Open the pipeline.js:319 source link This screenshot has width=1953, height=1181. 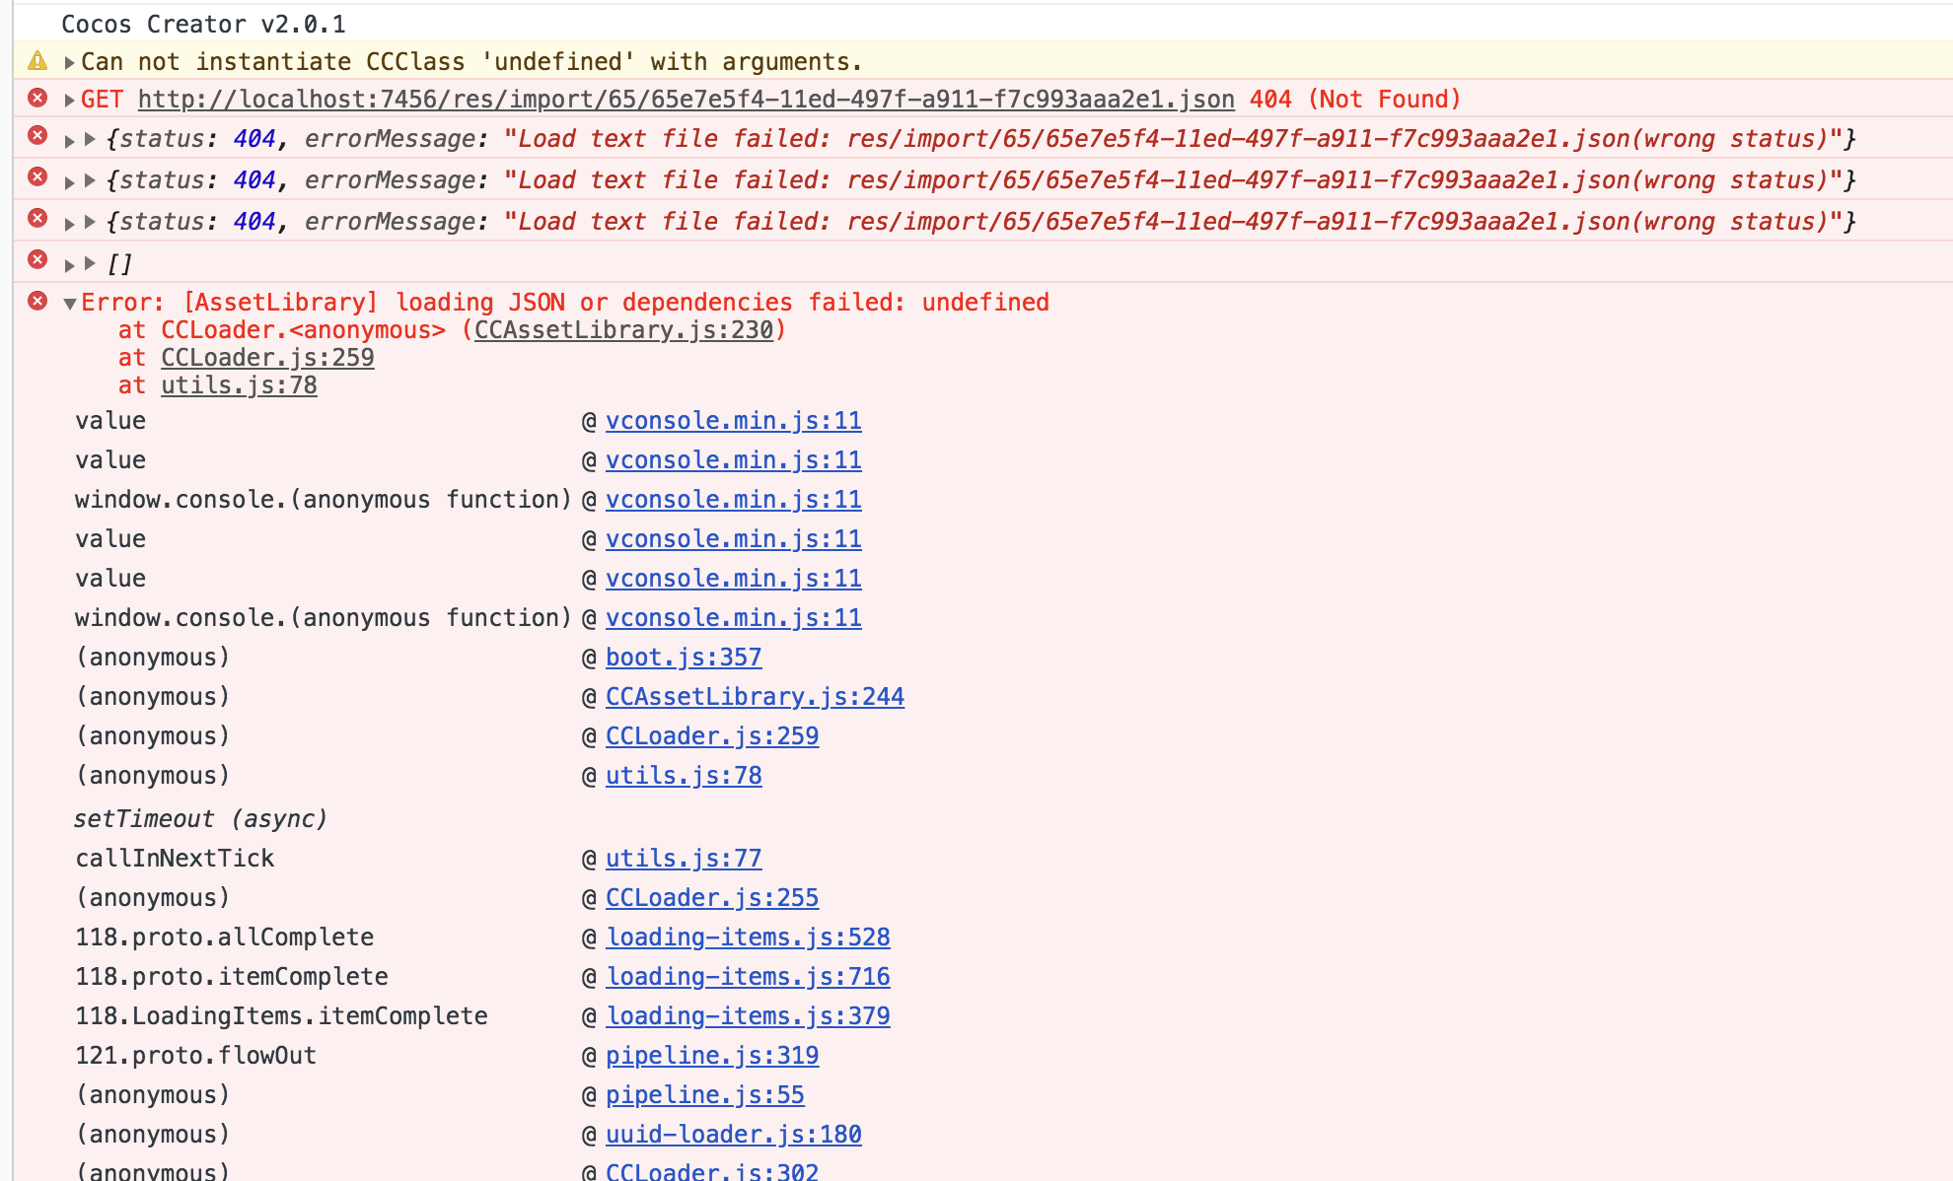coord(711,1056)
